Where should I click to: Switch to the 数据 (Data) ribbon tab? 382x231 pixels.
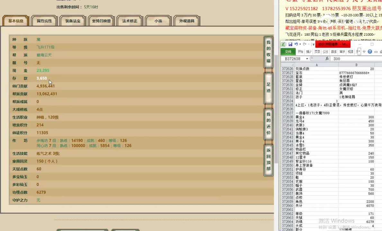(333, 51)
